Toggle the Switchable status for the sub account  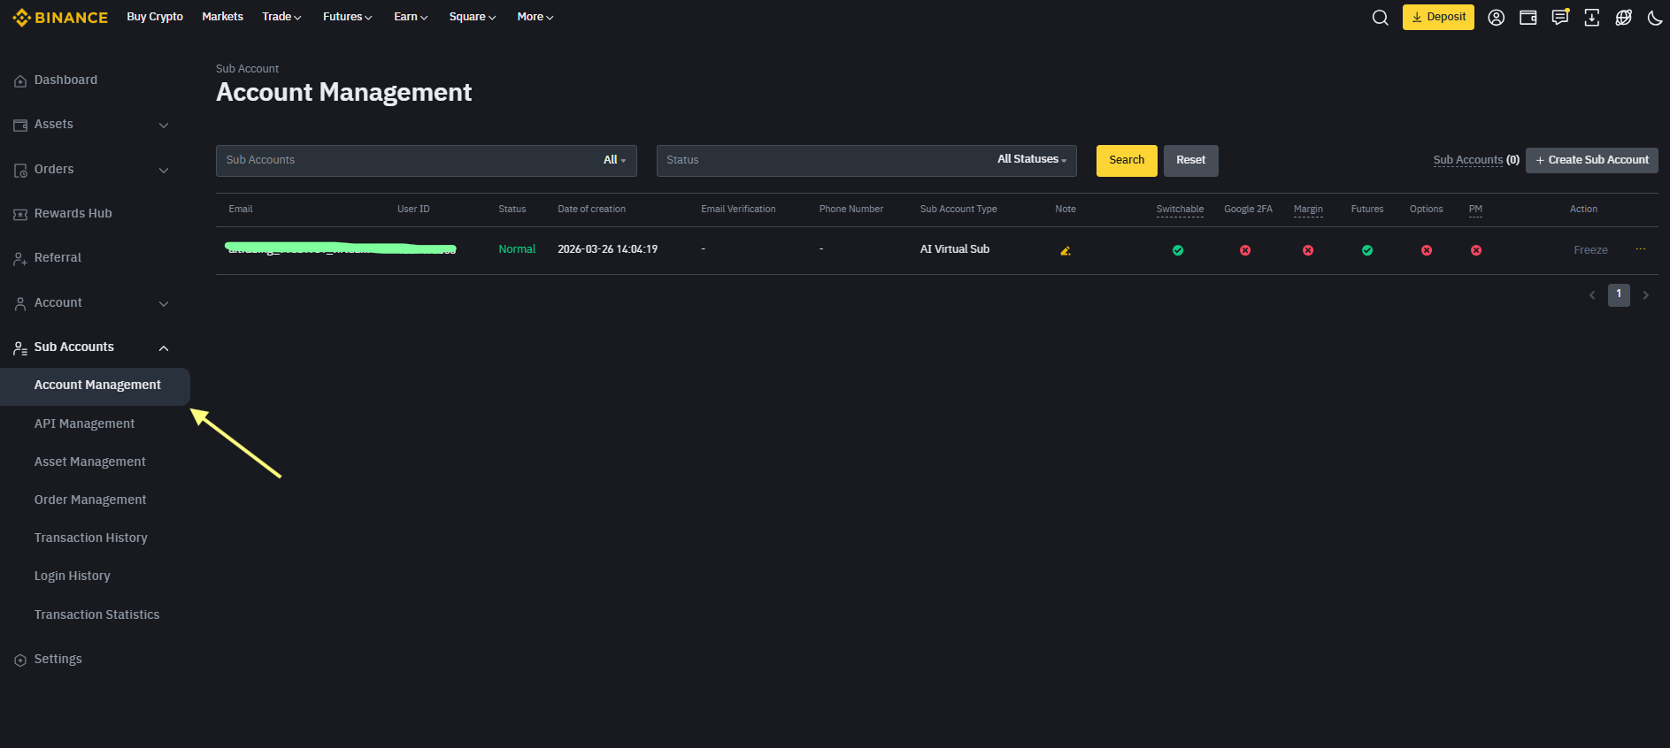pos(1177,250)
